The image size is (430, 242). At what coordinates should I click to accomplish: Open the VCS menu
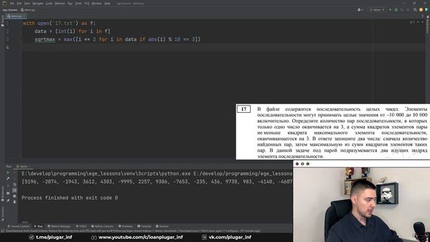[x=87, y=3]
